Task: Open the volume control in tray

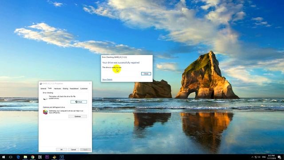Action: tap(259, 157)
